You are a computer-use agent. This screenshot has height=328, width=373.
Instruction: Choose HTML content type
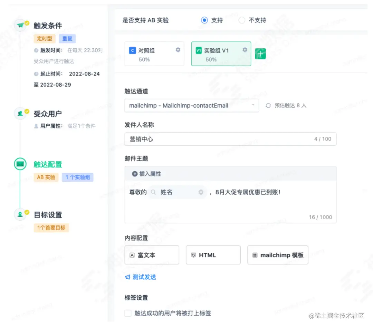pos(213,255)
